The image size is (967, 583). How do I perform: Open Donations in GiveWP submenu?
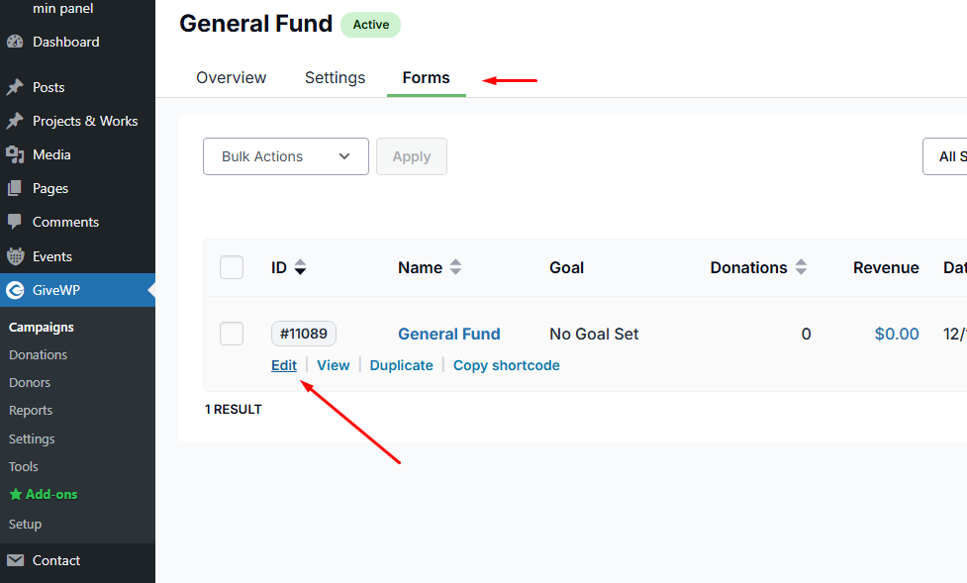(38, 354)
